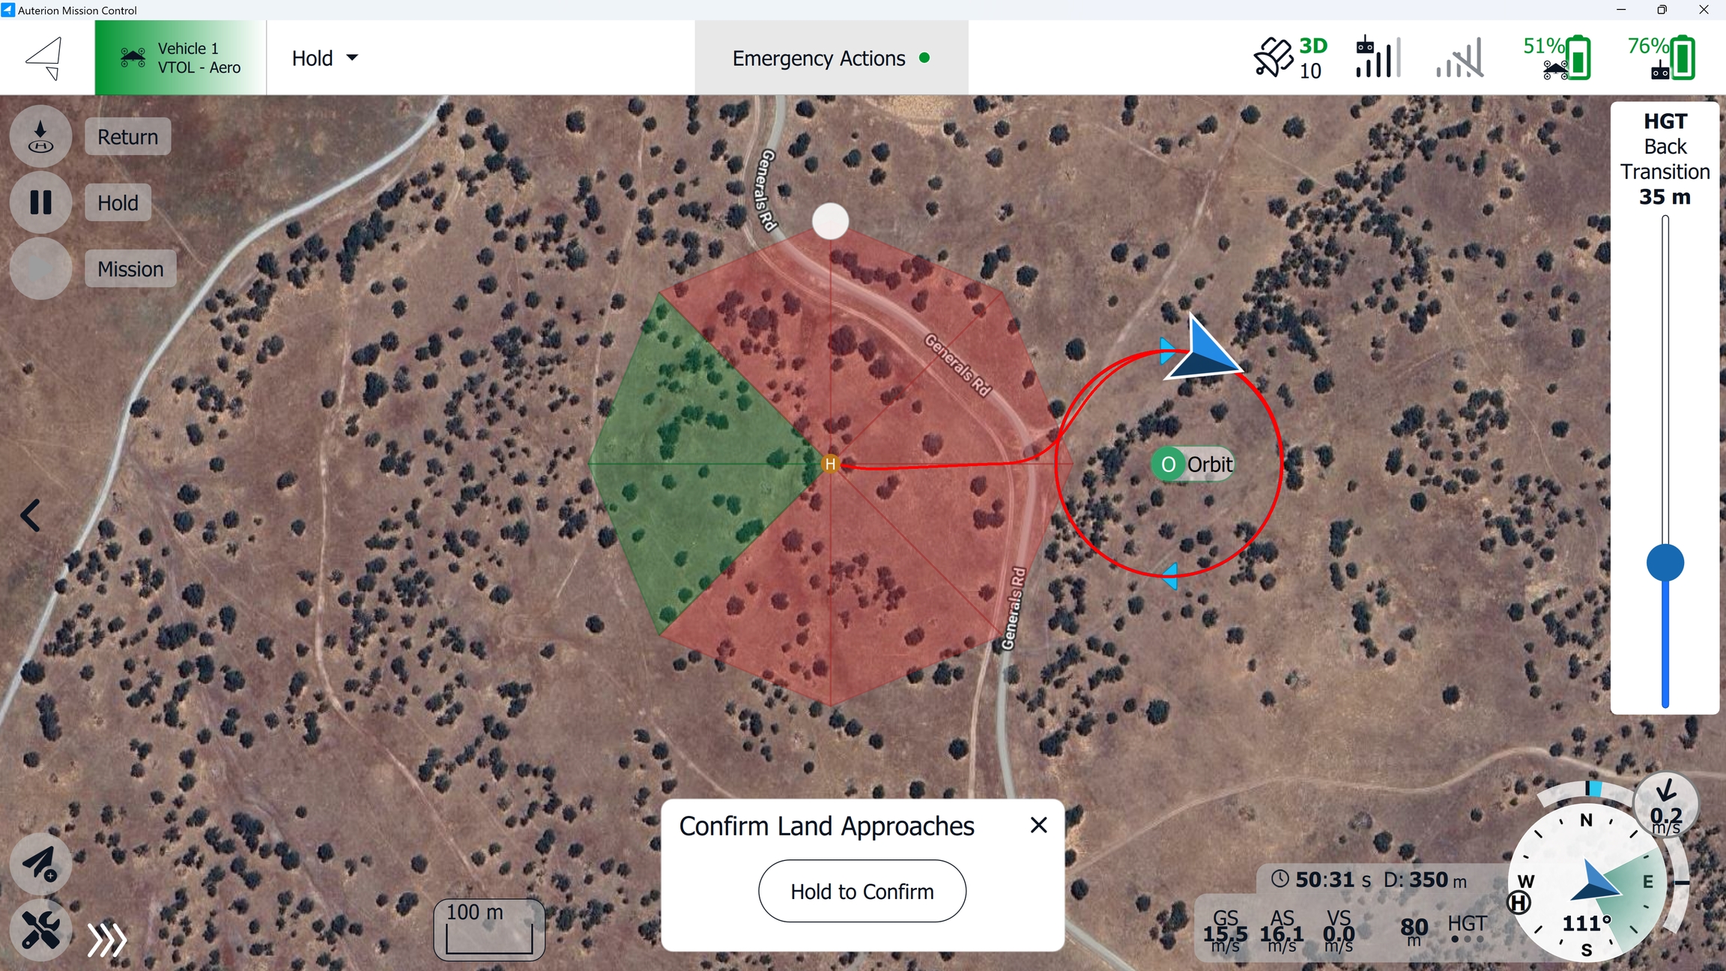Open the wrench and screwdriver tools icon
Viewport: 1726px width, 971px height.
coord(40,930)
